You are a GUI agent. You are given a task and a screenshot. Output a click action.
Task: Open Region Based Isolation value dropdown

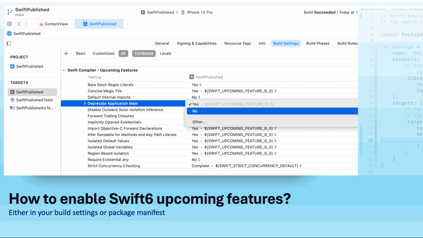click(x=234, y=153)
